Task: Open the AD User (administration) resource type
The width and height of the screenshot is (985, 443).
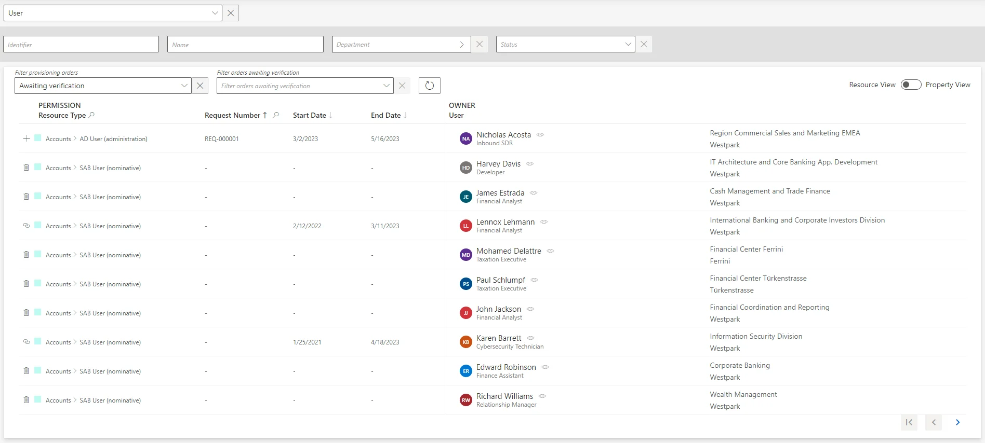Action: tap(113, 139)
